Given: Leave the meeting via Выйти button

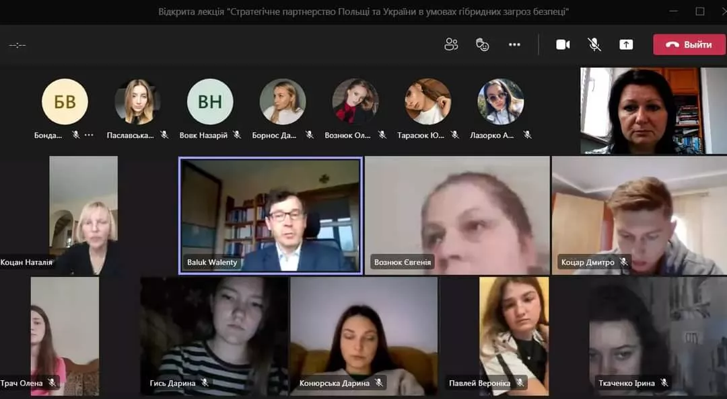Looking at the screenshot, I should (x=689, y=44).
